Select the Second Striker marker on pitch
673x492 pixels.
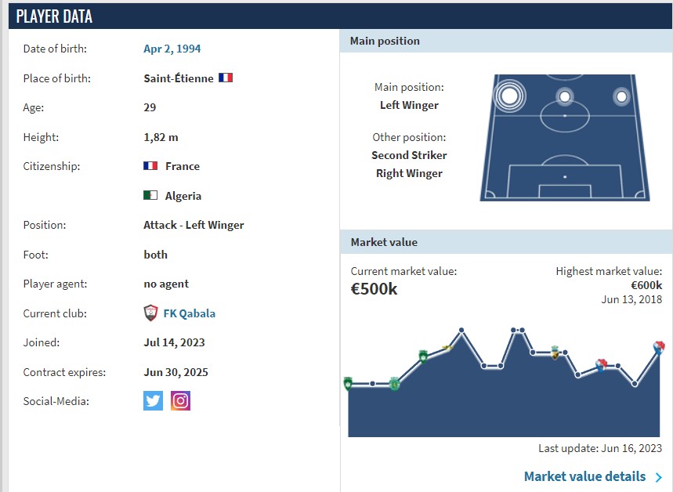(x=565, y=96)
